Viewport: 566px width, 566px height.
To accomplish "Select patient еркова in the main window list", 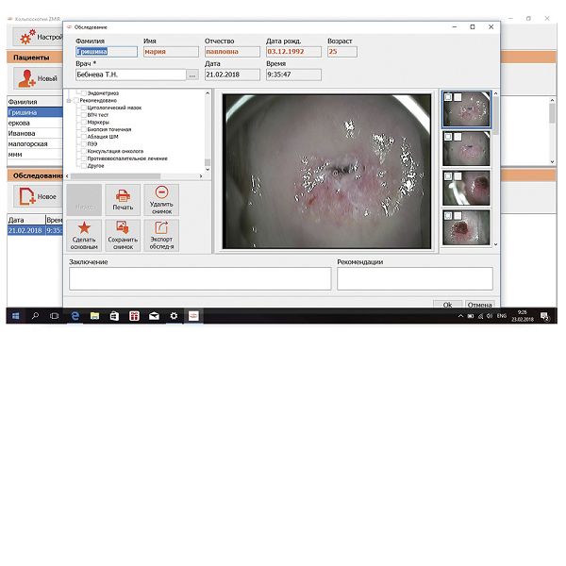I will (x=35, y=123).
